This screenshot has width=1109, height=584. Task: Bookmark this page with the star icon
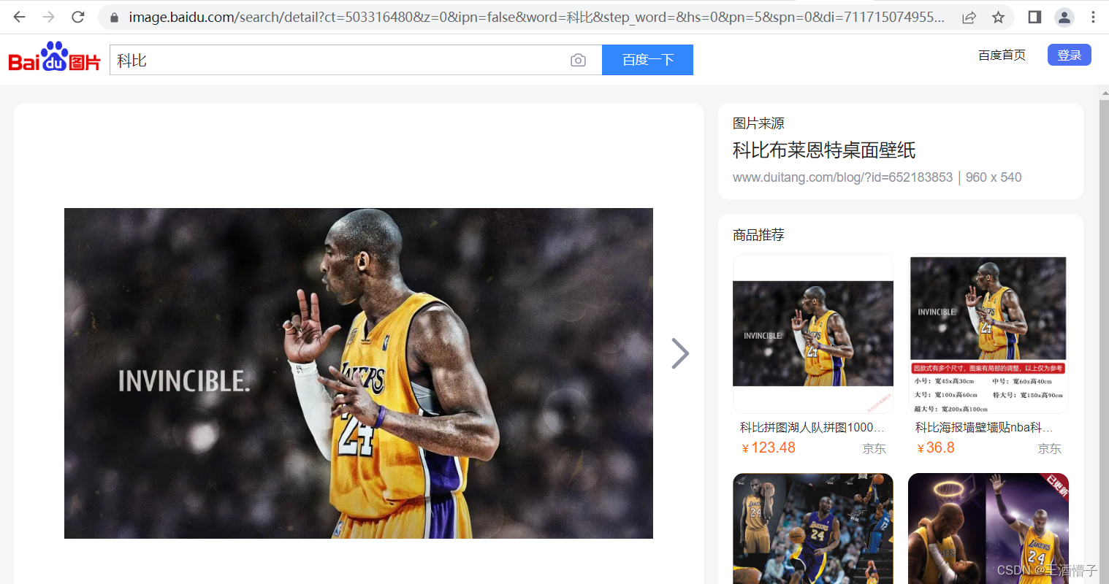(x=998, y=17)
